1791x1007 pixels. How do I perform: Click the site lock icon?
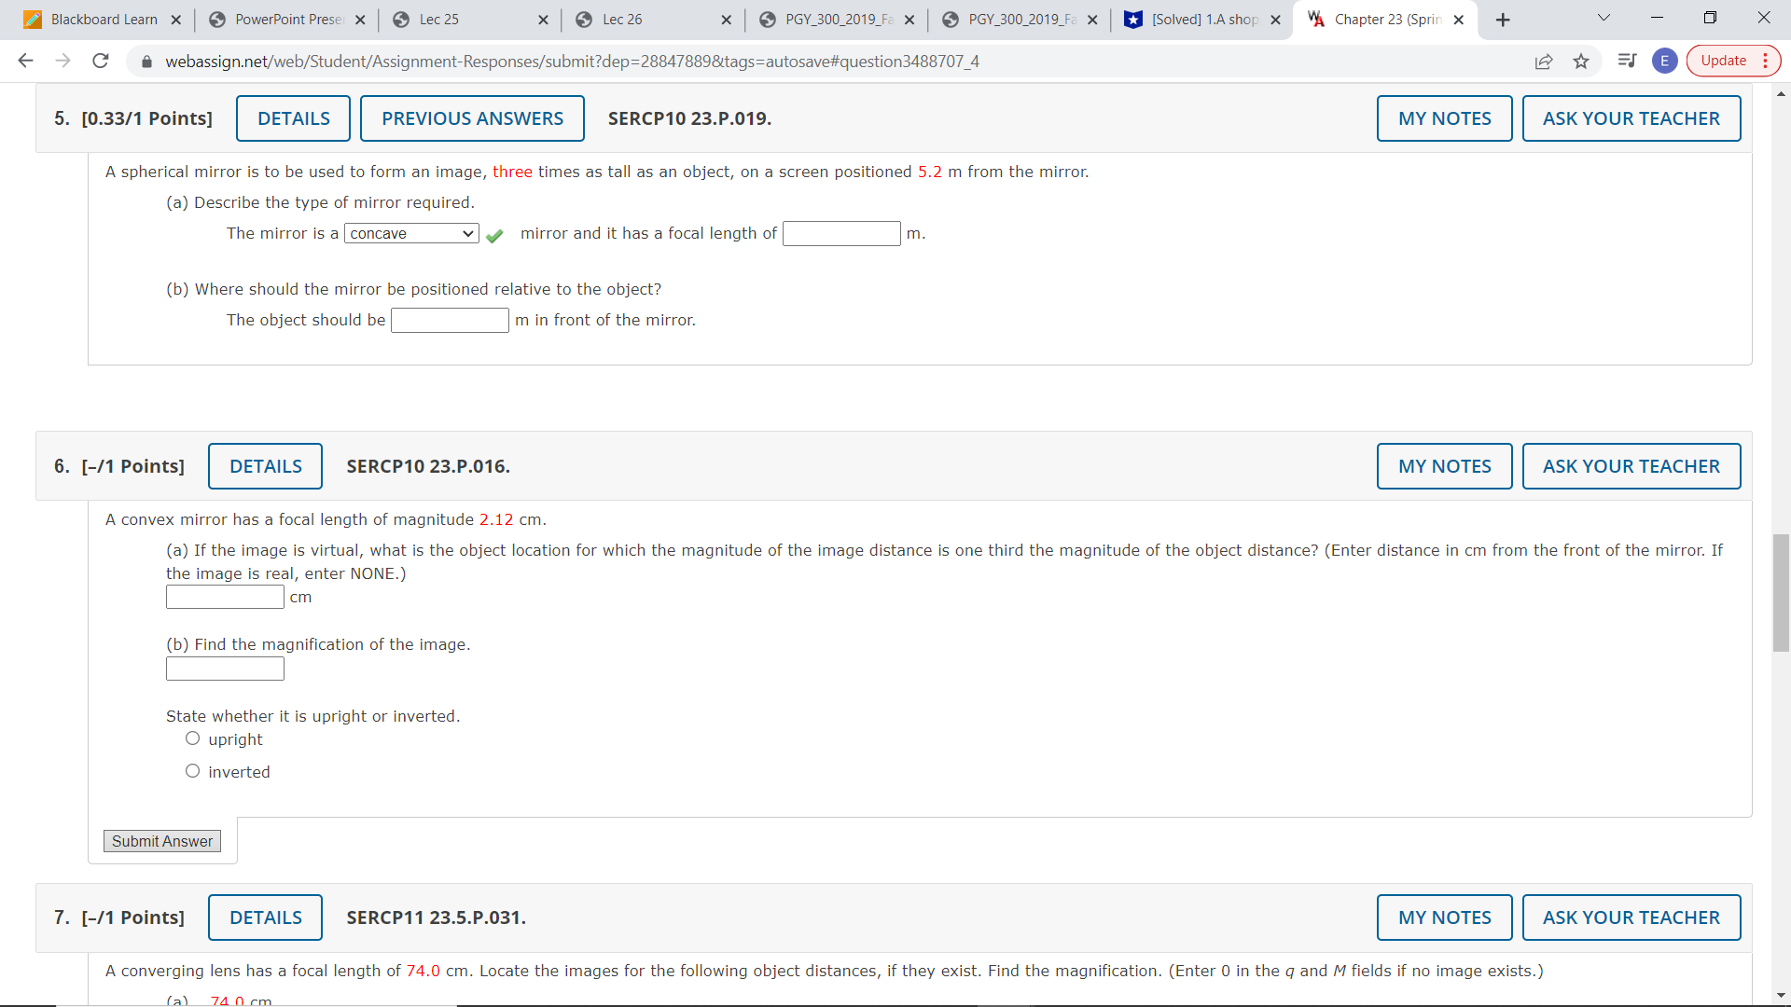point(146,62)
